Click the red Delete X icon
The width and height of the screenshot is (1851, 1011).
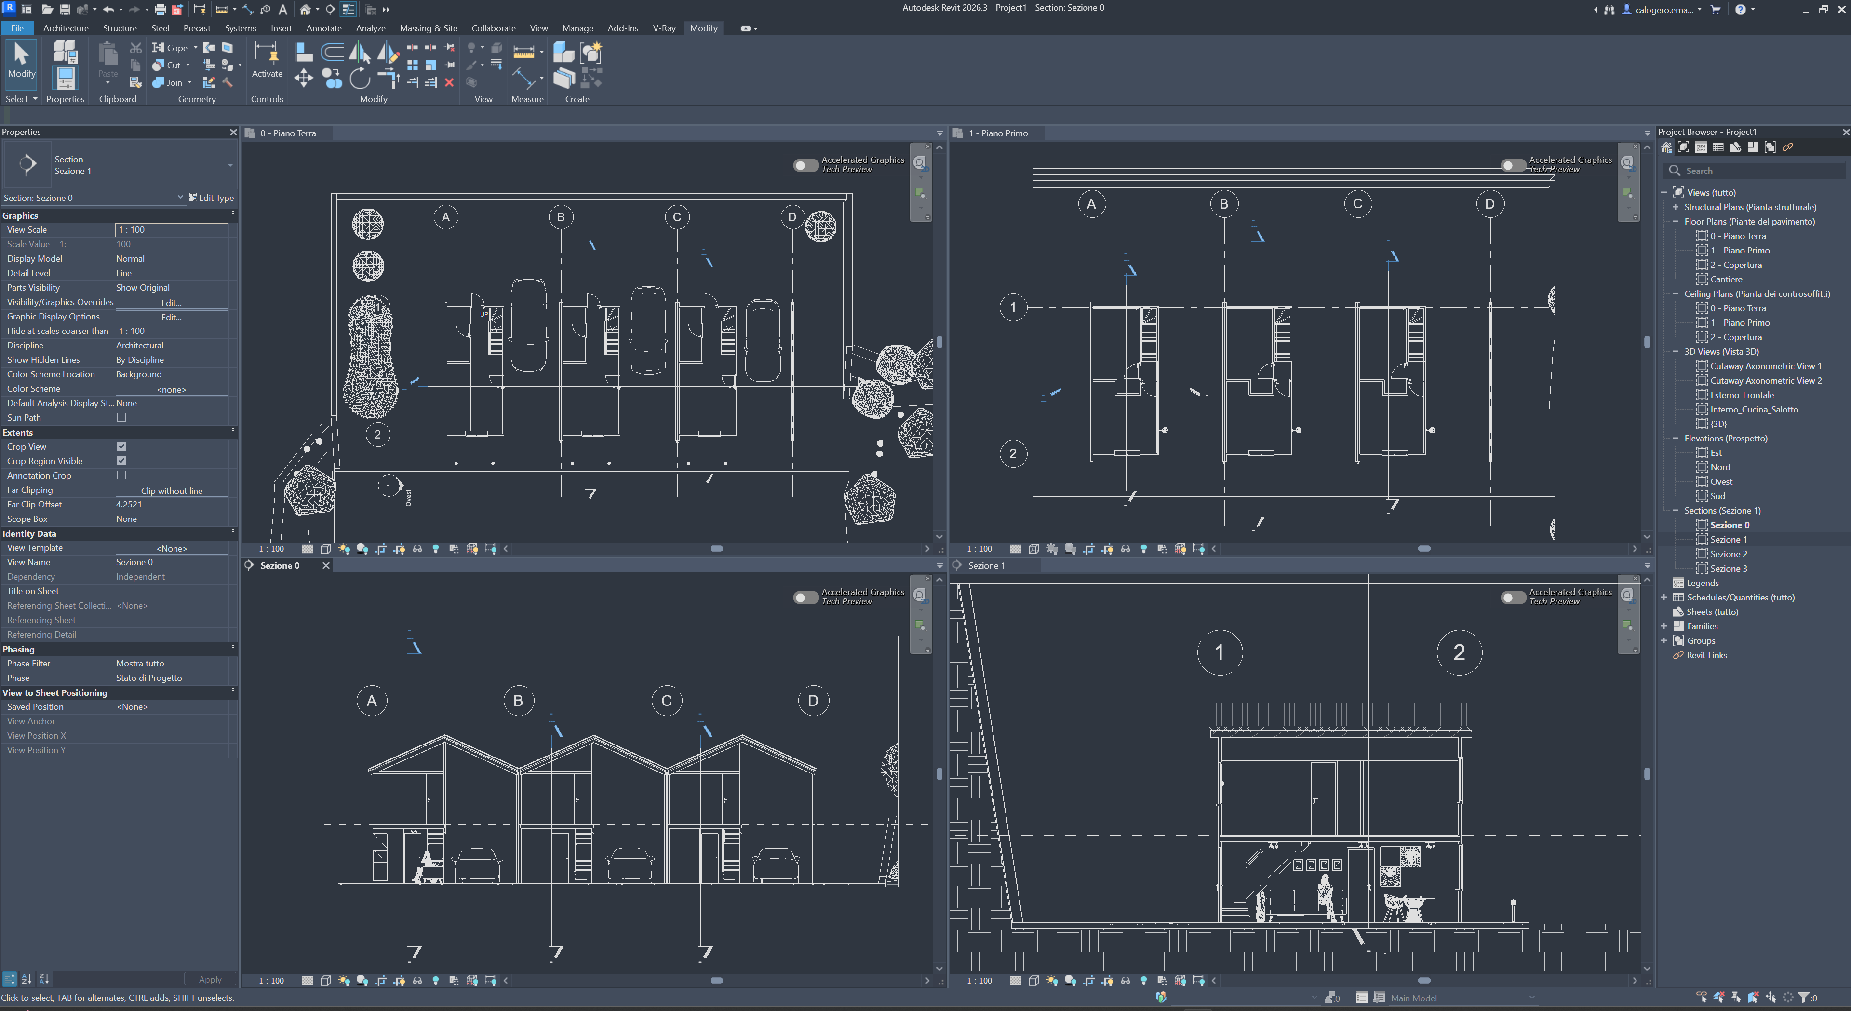[449, 82]
